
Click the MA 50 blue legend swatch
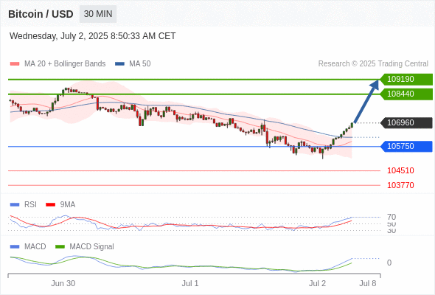119,64
